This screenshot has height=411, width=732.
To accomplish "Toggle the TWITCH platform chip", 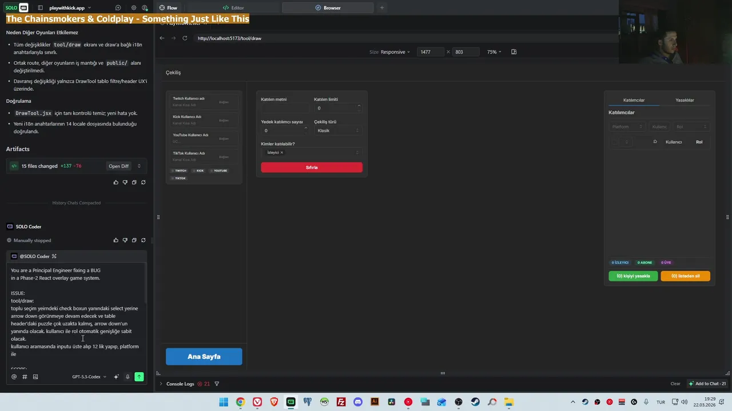I will tap(179, 171).
